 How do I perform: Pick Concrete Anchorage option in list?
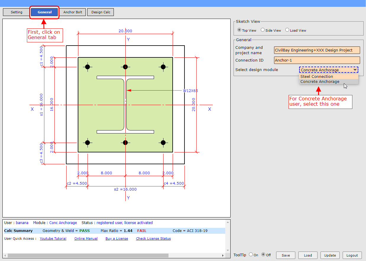pyautogui.click(x=320, y=82)
